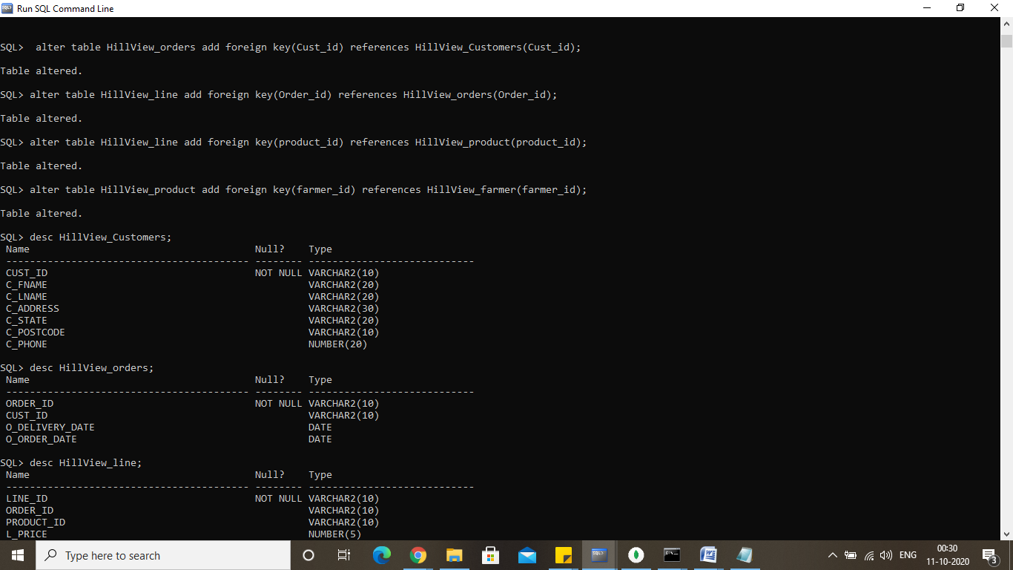Click the VARCHAR2(30) type value

(344, 309)
